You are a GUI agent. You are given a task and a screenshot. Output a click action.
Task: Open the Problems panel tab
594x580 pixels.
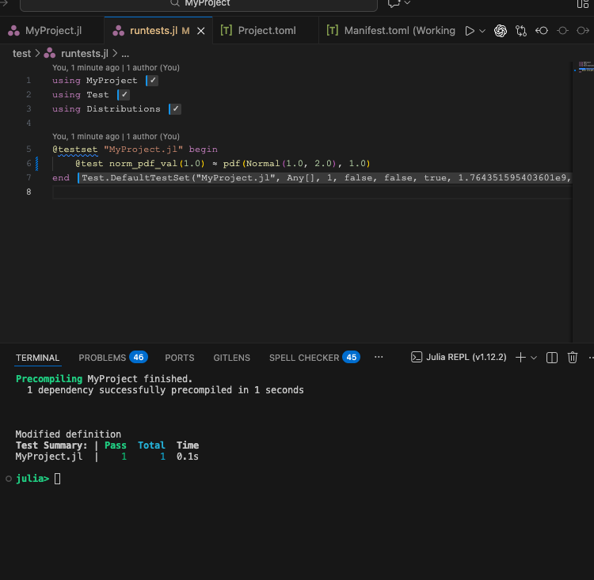point(102,358)
